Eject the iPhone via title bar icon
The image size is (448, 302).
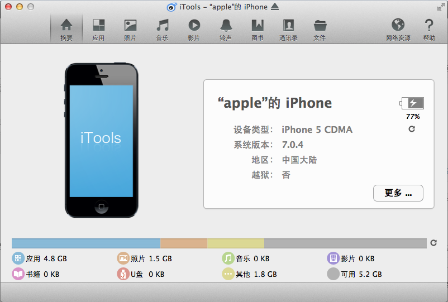point(275,7)
